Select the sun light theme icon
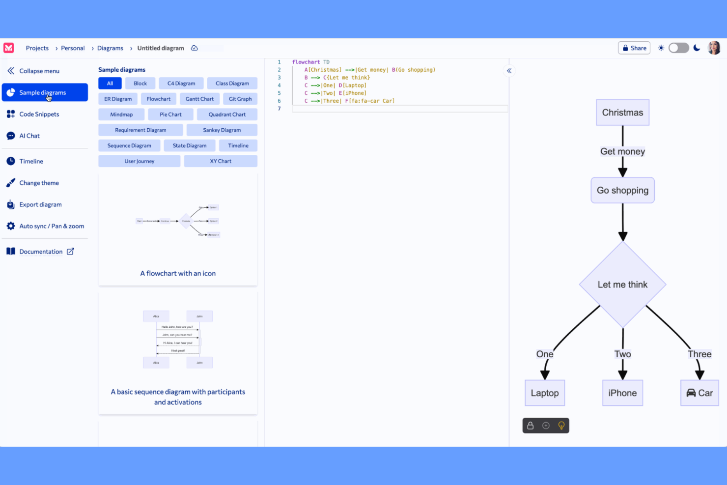Viewport: 727px width, 485px height. [661, 48]
